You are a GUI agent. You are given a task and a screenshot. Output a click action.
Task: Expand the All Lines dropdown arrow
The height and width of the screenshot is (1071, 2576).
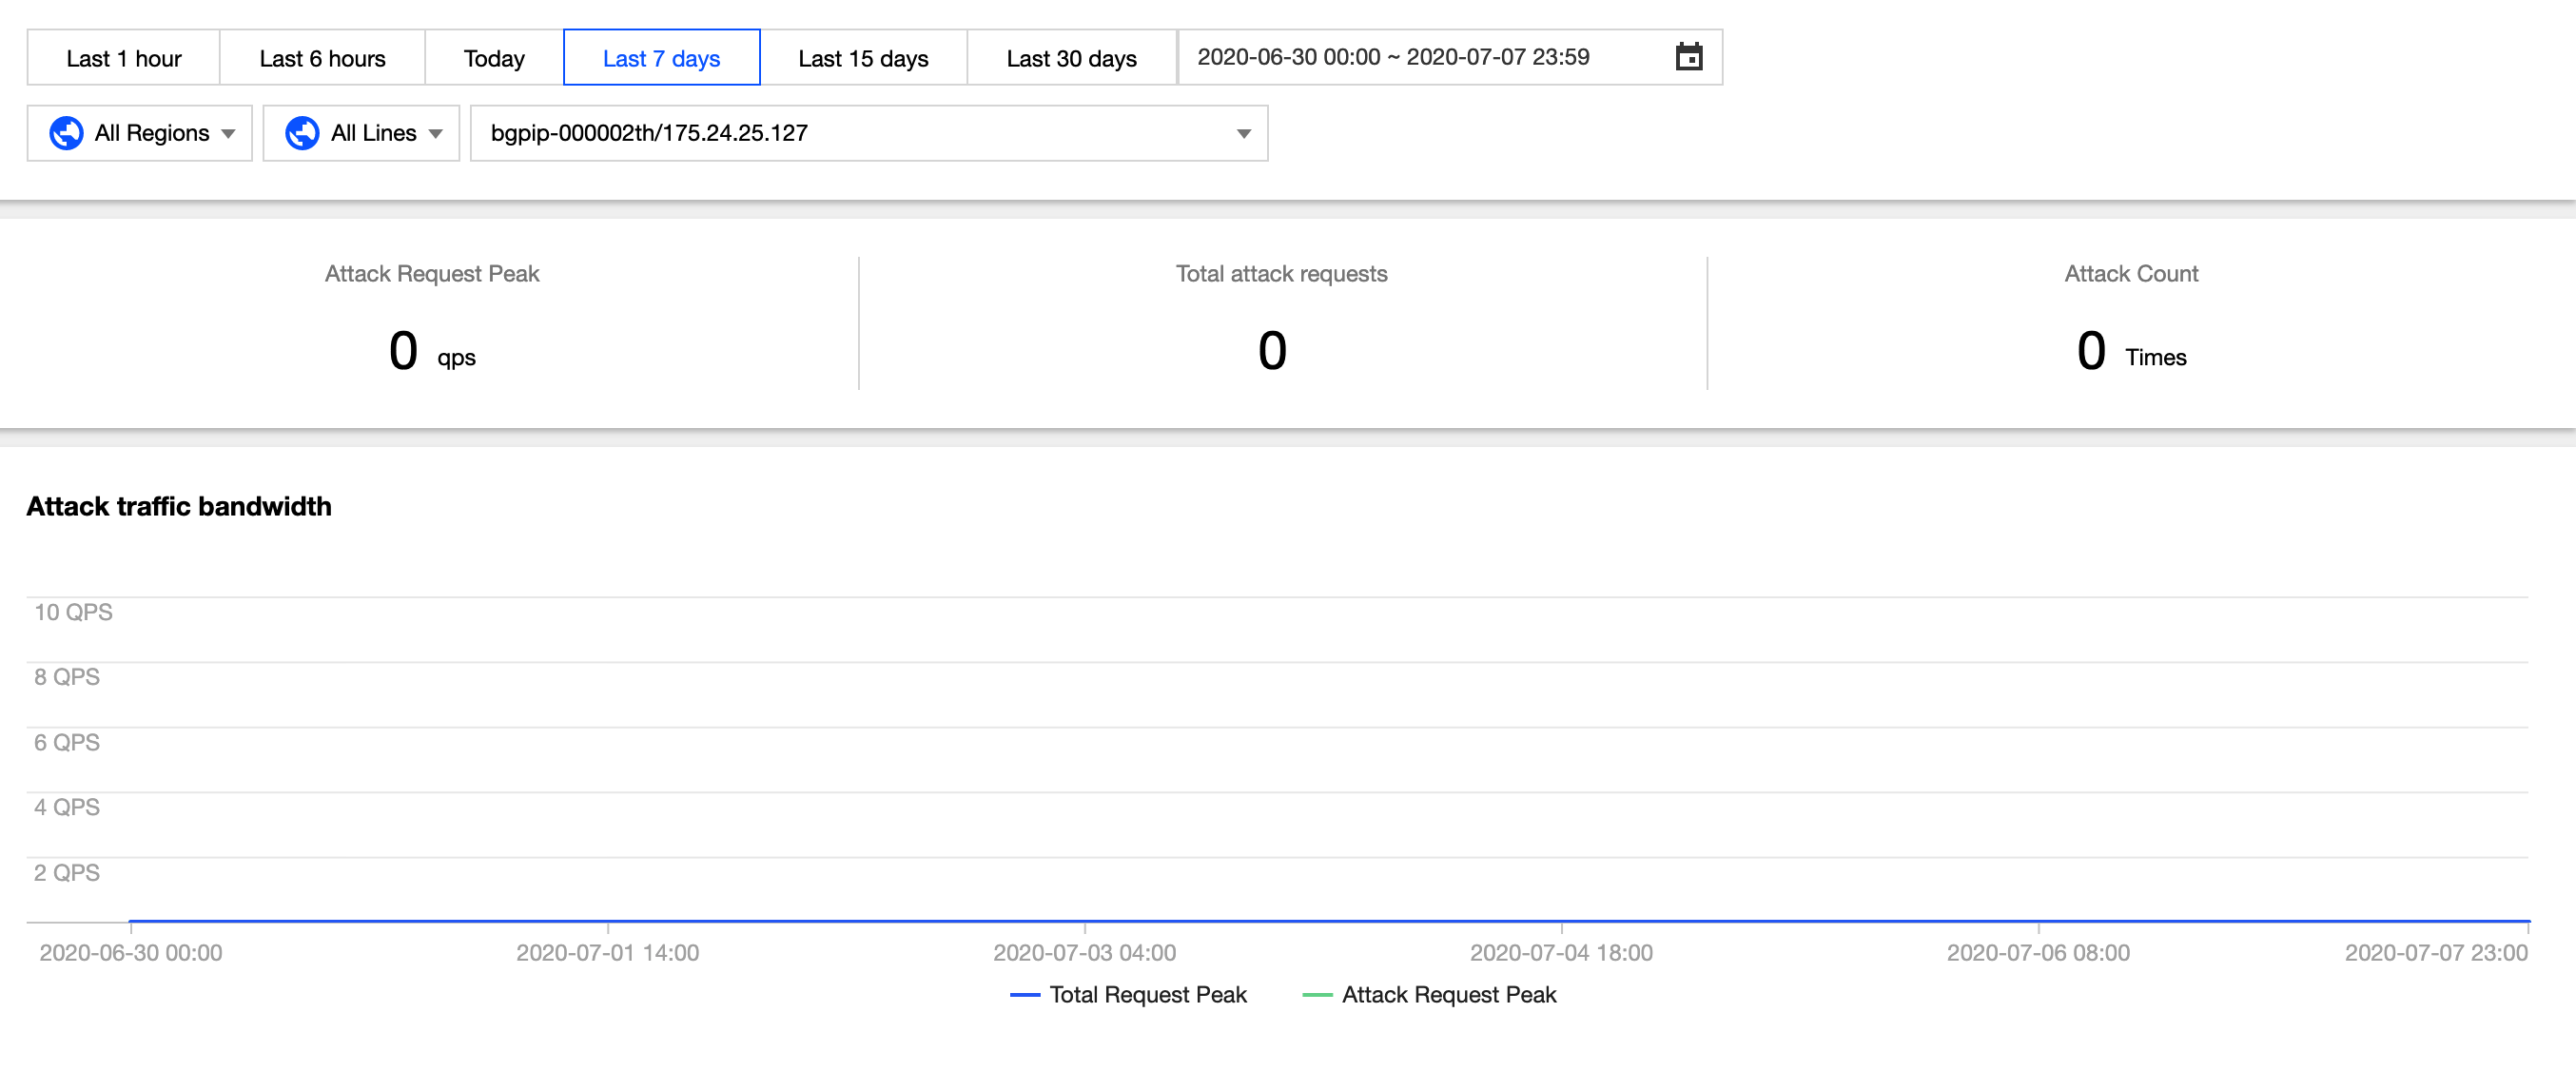click(x=436, y=134)
